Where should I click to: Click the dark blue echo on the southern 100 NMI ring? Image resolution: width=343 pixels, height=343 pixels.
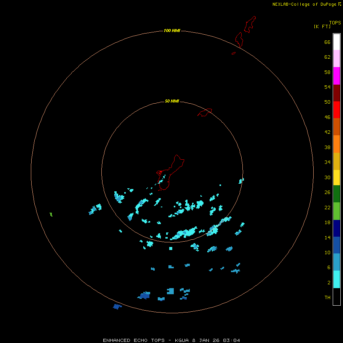(x=117, y=306)
